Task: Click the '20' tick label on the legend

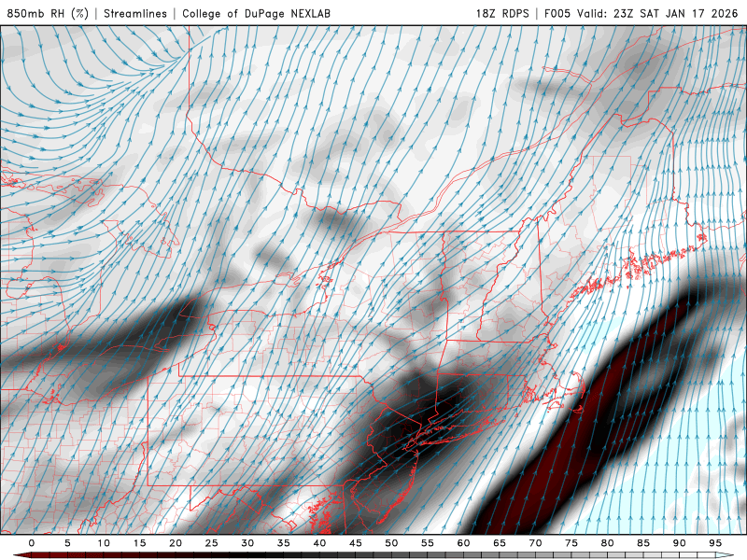Action: 176,543
